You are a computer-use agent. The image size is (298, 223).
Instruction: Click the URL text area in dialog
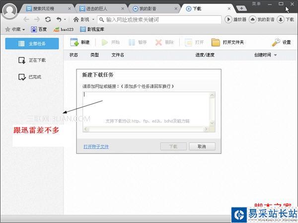(x=147, y=109)
